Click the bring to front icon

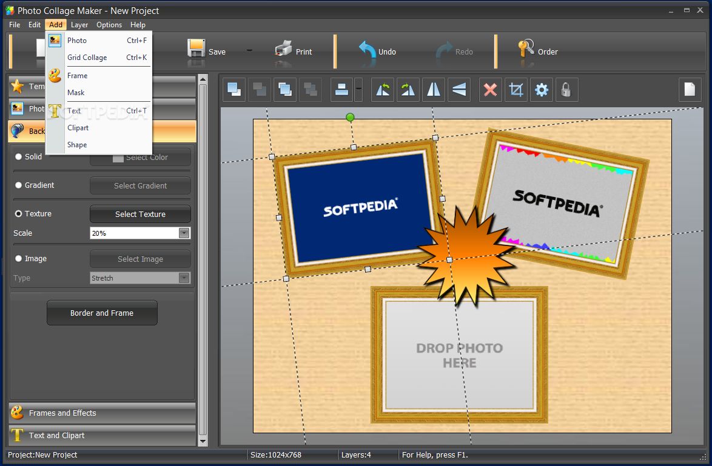click(285, 90)
